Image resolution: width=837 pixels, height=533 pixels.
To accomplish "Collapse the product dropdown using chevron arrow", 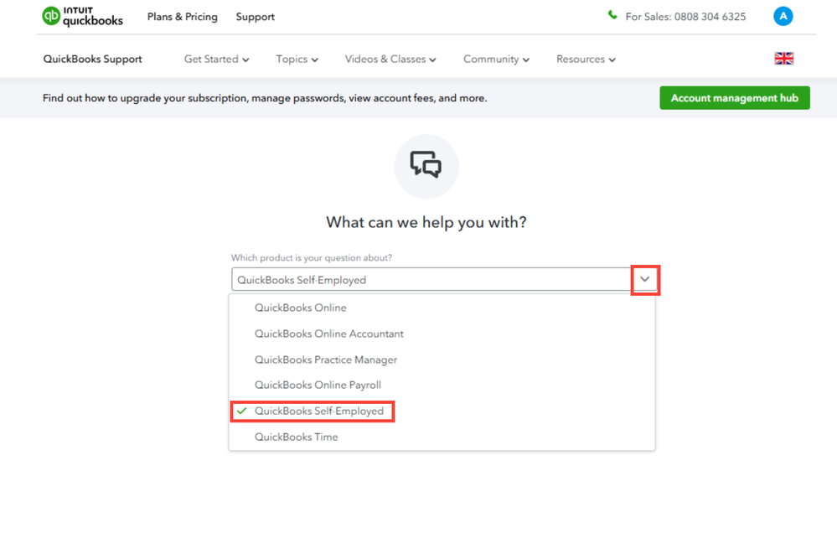I will (x=644, y=279).
